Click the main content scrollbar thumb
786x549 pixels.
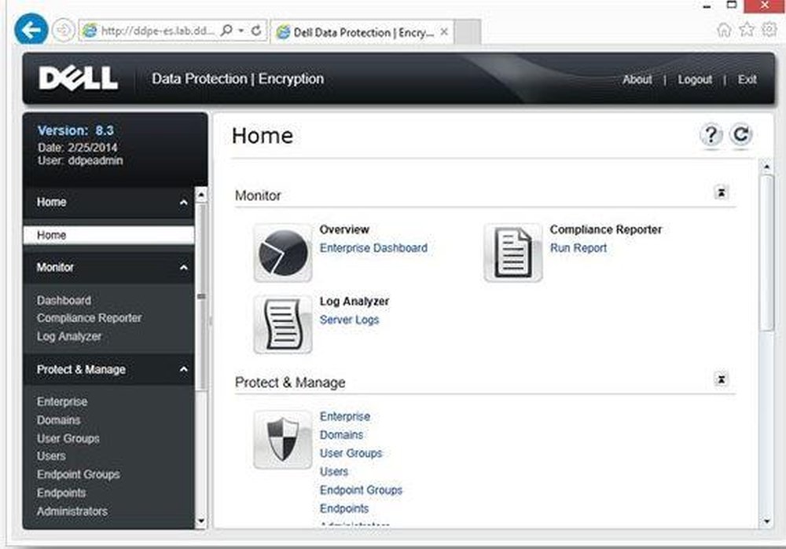pos(766,253)
